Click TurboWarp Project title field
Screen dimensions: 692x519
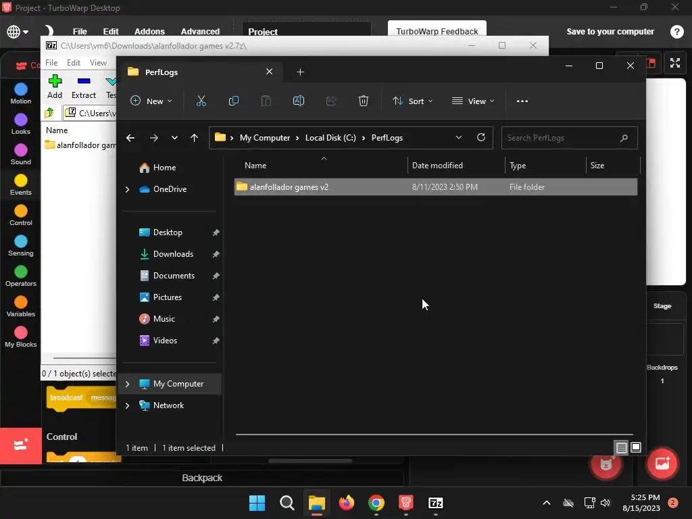click(x=306, y=32)
